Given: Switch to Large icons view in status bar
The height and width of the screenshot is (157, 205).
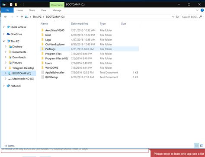Looking at the screenshot, I should click(201, 145).
